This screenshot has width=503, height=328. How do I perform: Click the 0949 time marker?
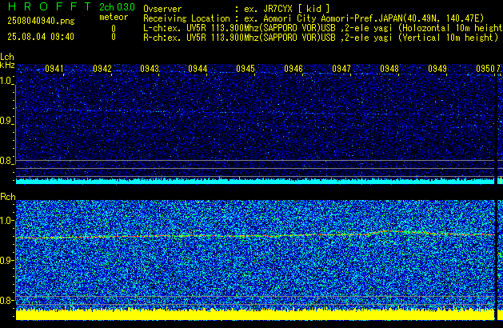pyautogui.click(x=437, y=69)
